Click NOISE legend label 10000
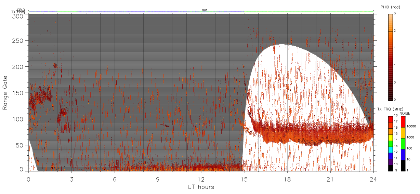Screen dimensions: 420x194 pos(412,126)
